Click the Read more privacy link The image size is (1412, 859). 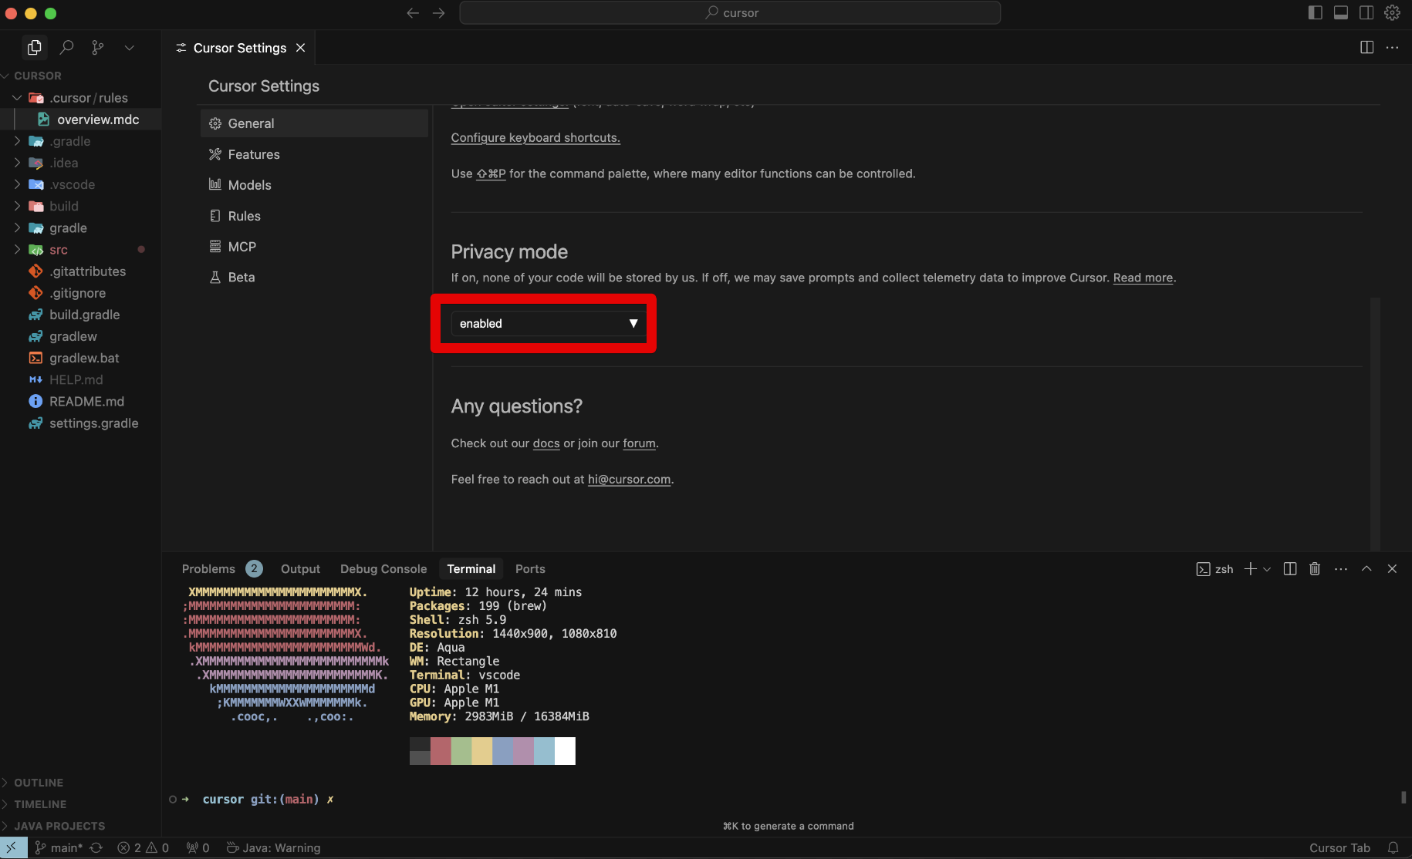coord(1143,278)
